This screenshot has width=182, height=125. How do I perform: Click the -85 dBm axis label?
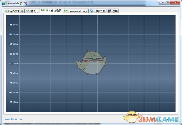(13, 102)
